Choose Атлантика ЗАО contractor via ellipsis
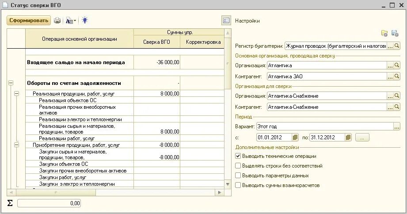407x214 pixels. point(390,76)
